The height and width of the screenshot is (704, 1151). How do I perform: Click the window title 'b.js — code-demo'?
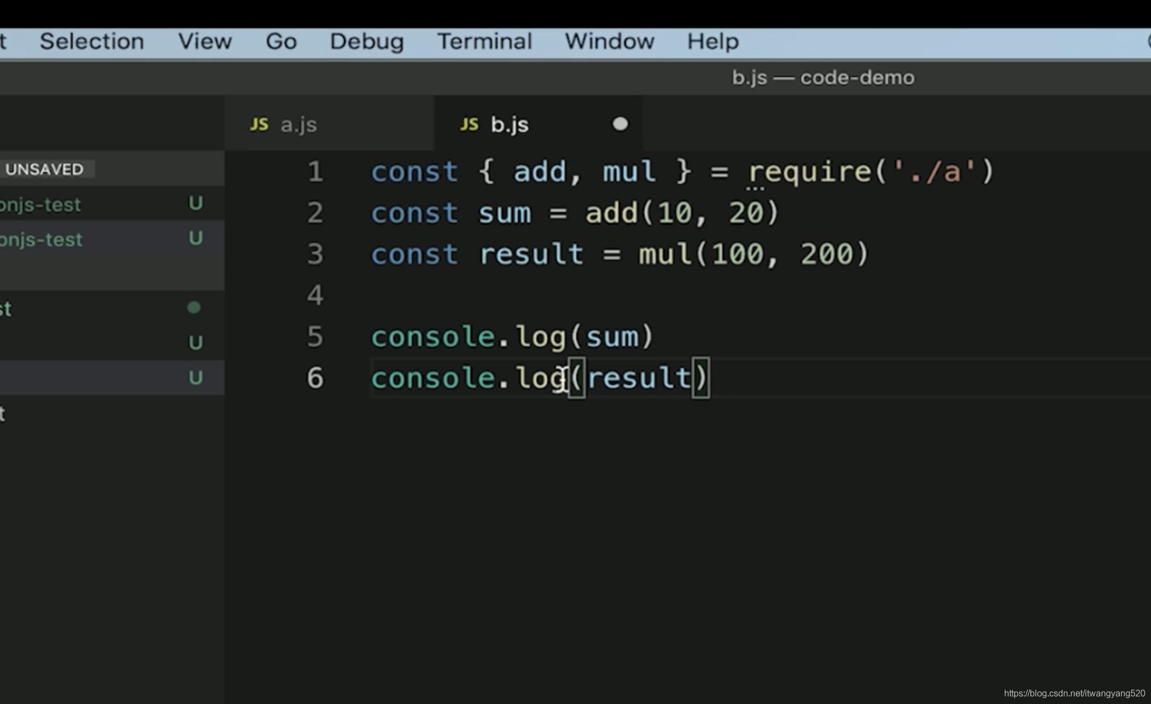(x=823, y=78)
